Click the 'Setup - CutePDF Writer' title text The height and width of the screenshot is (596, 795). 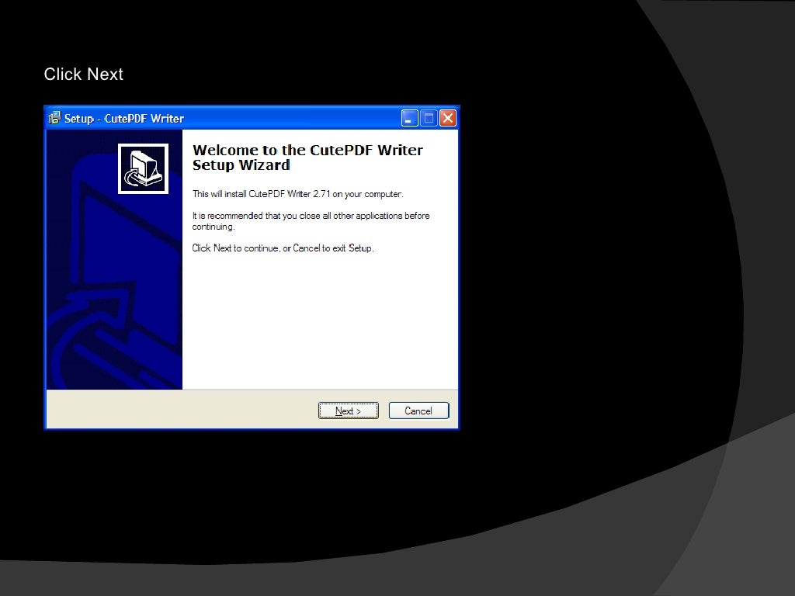[123, 119]
